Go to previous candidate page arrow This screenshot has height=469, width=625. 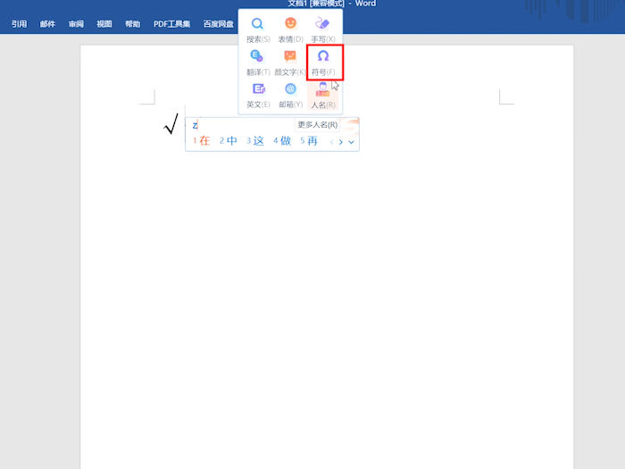[331, 142]
